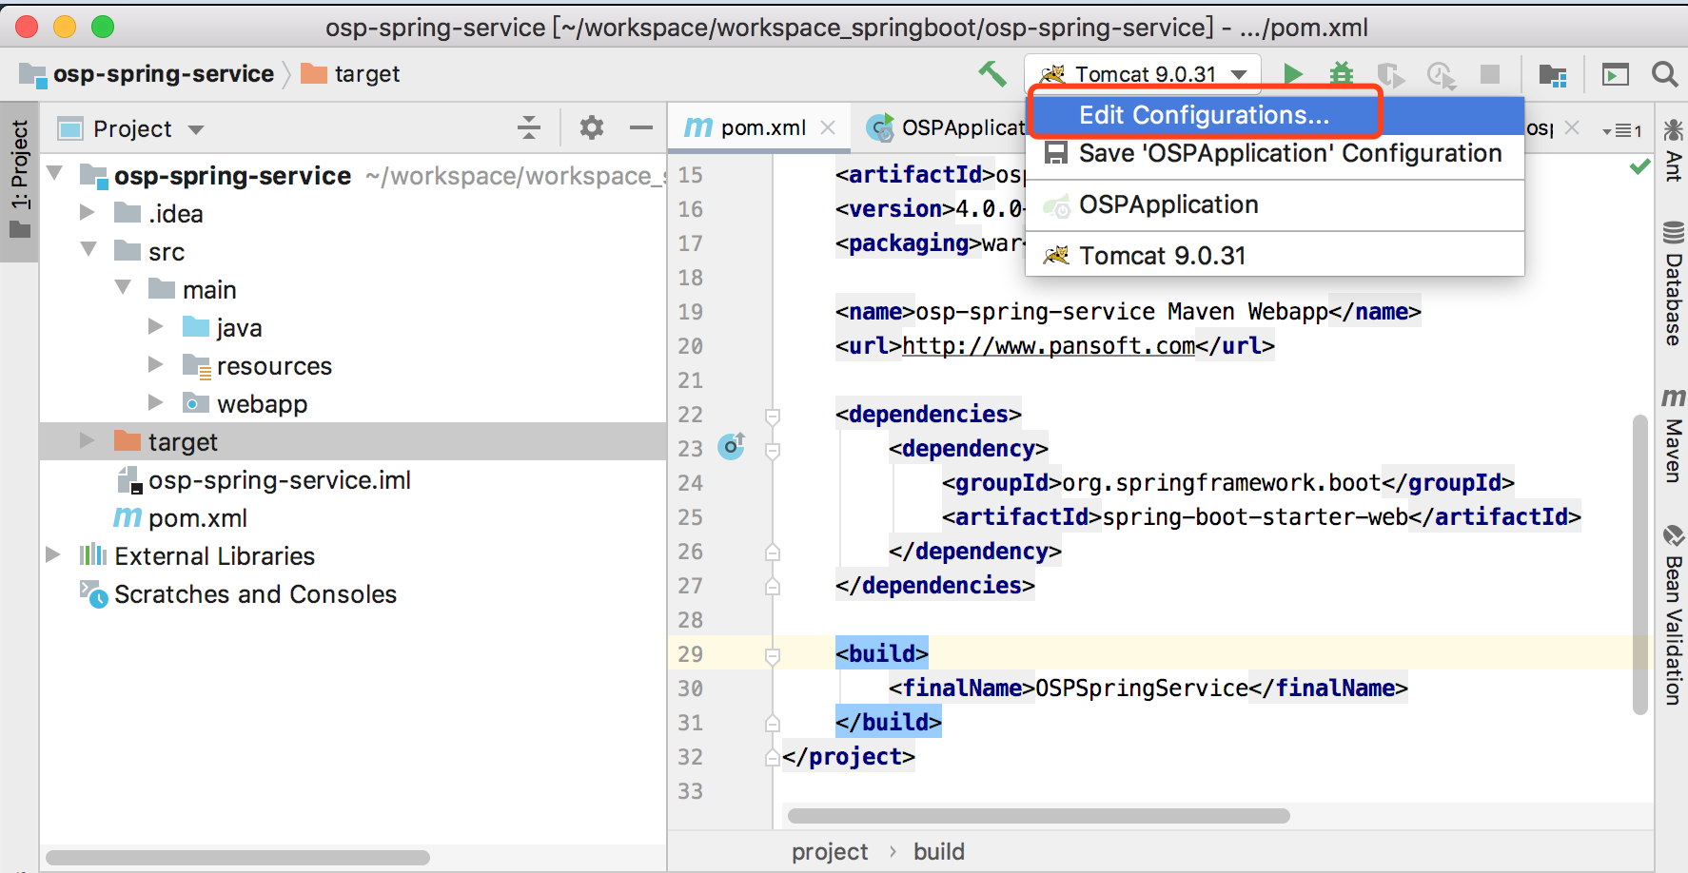
Task: Click the Run Anything toolbar icon
Action: pyautogui.click(x=1616, y=74)
